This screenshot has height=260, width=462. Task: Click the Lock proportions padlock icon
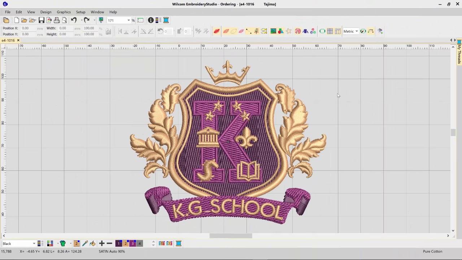108,31
